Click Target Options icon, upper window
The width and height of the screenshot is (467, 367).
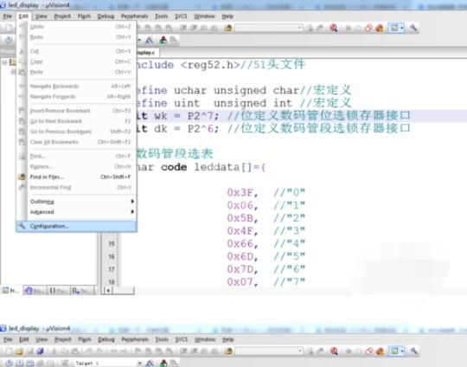coord(150,40)
